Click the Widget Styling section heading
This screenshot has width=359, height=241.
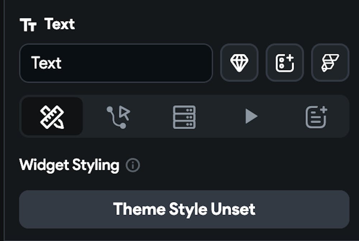[x=69, y=165]
